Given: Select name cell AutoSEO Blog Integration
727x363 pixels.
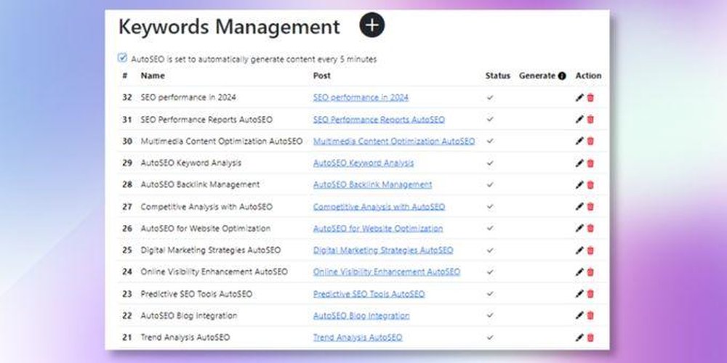Looking at the screenshot, I should [189, 316].
